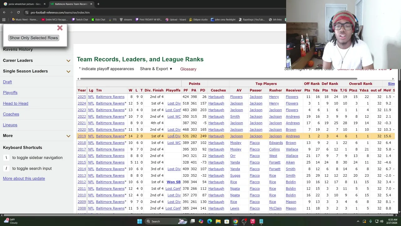Open Suggs AV link in 2013 row
Viewport: 401px width, 226px height.
pos(235,175)
